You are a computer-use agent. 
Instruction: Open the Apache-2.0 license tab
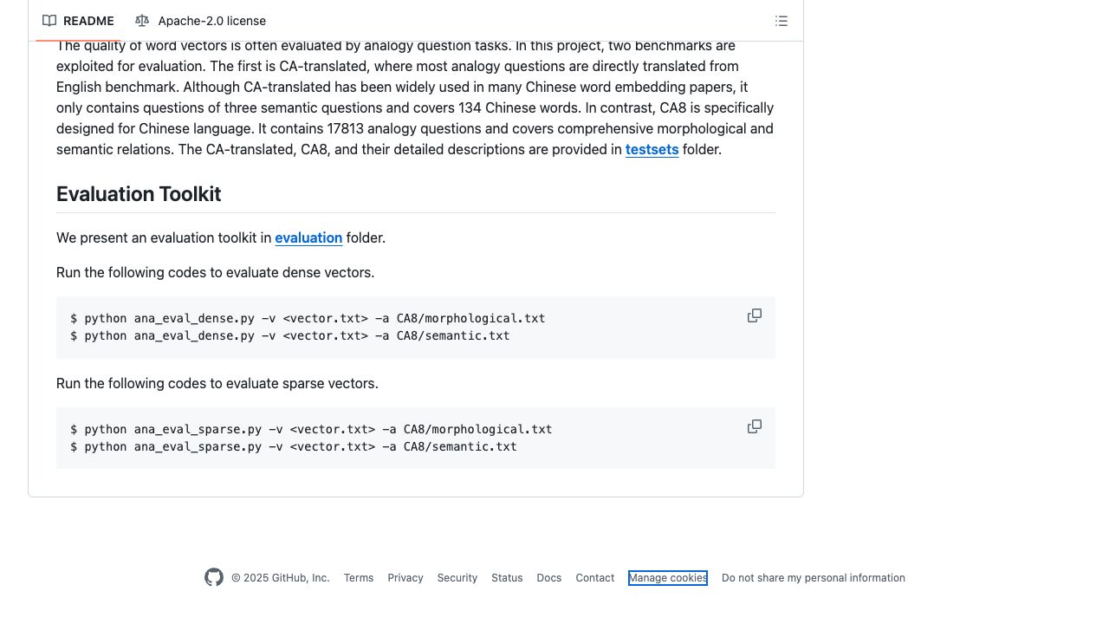tap(201, 21)
